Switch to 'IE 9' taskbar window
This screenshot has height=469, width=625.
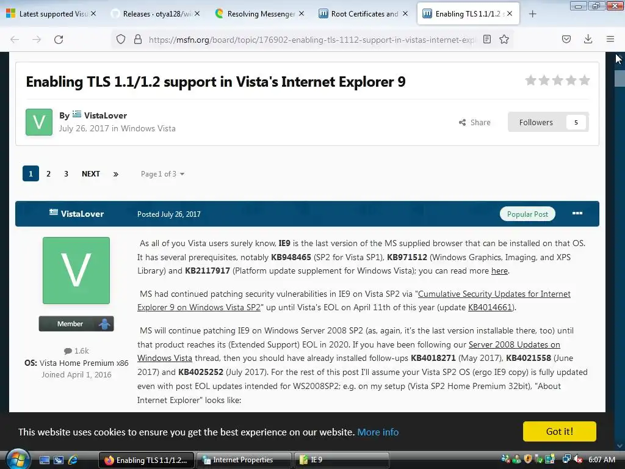[x=341, y=460]
